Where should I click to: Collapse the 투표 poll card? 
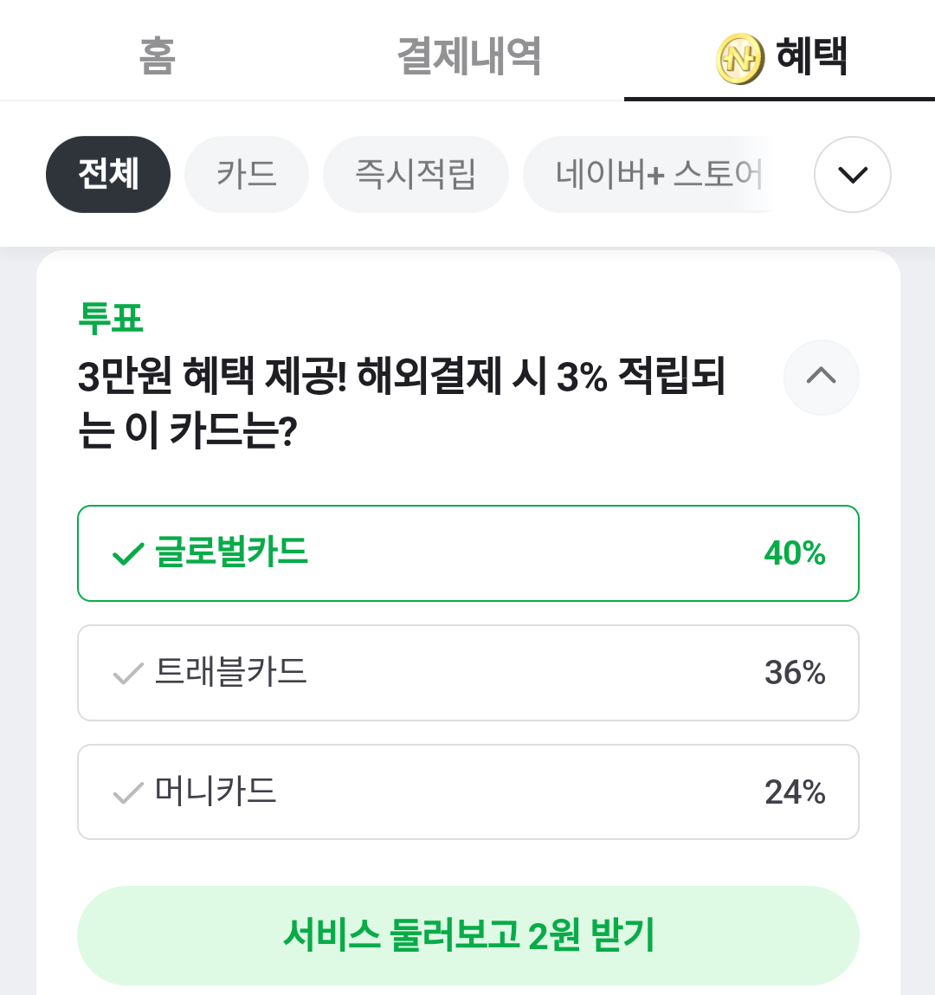[821, 377]
